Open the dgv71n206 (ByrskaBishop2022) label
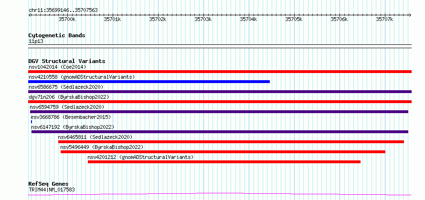This screenshot has height=200, width=425. (x=69, y=97)
